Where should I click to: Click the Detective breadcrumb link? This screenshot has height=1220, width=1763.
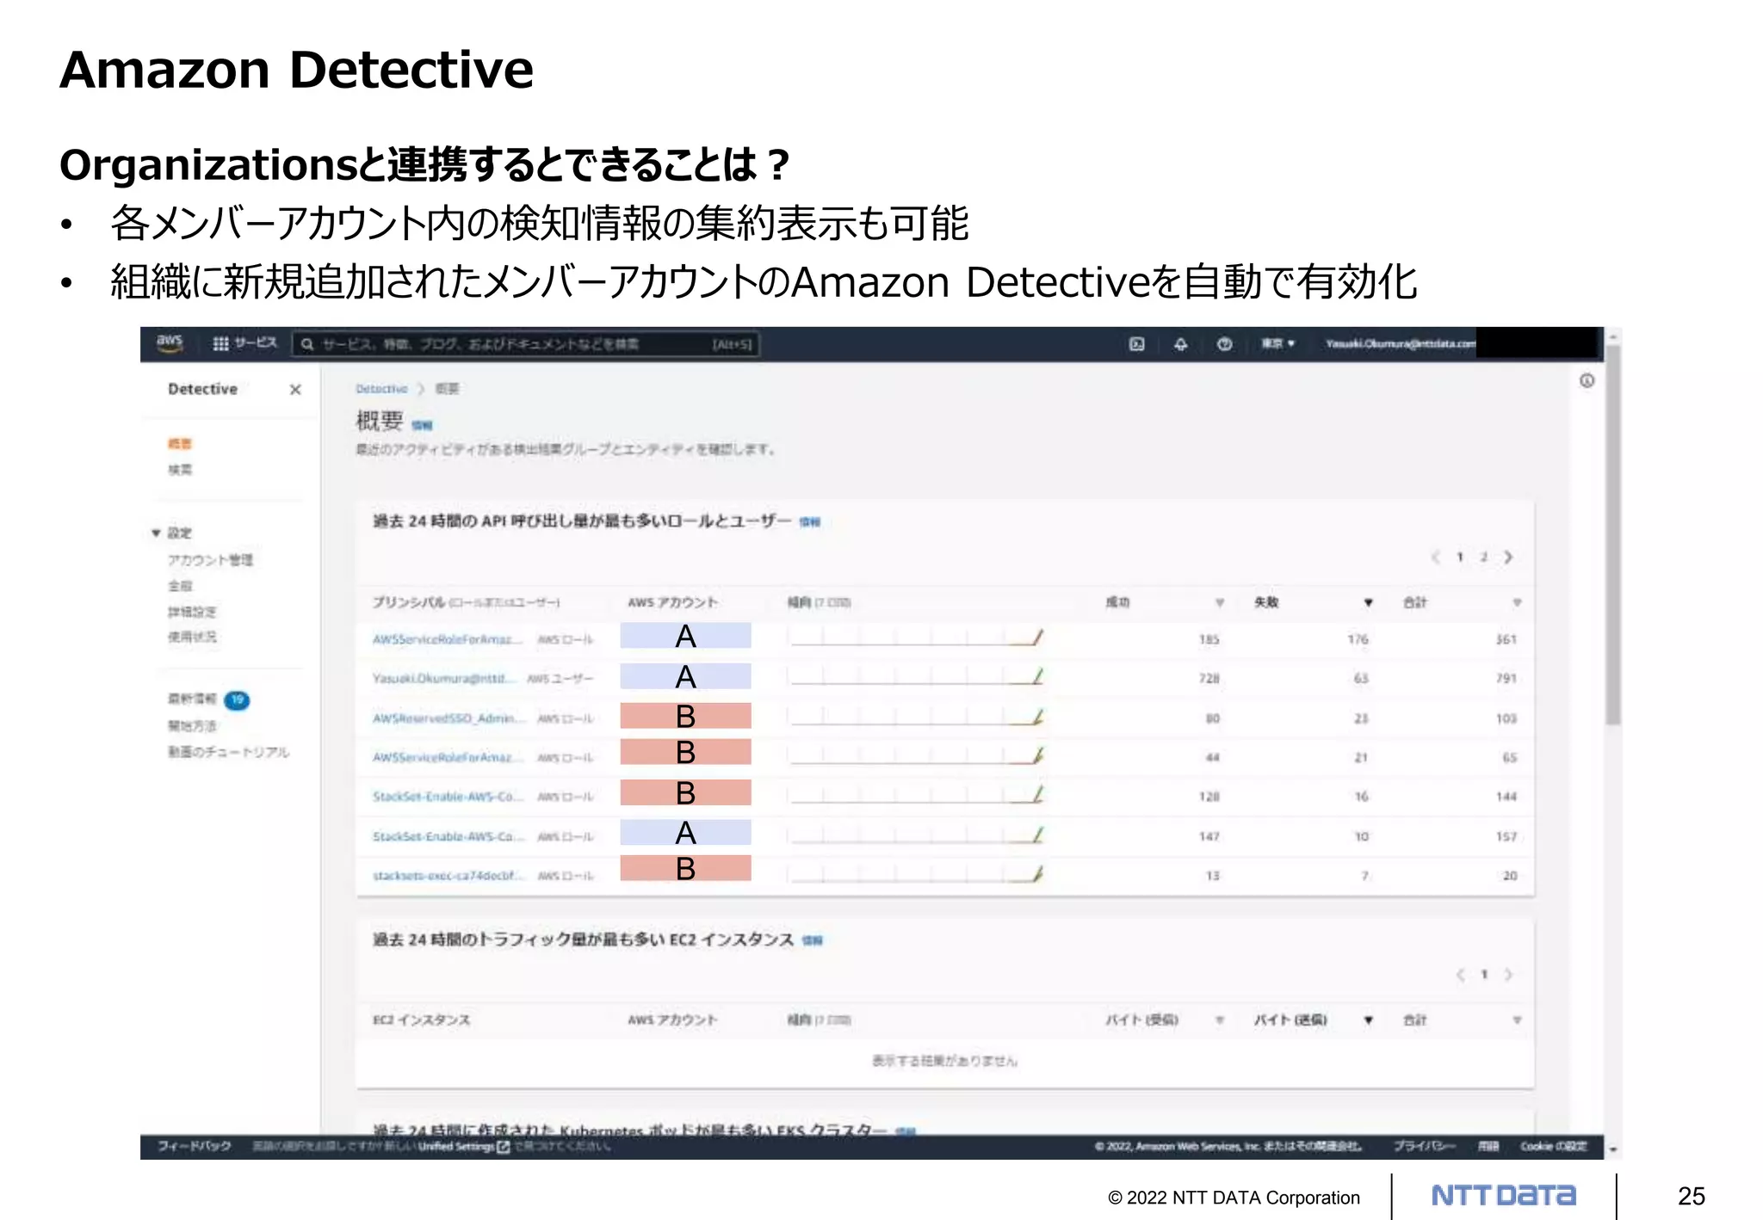(x=381, y=389)
